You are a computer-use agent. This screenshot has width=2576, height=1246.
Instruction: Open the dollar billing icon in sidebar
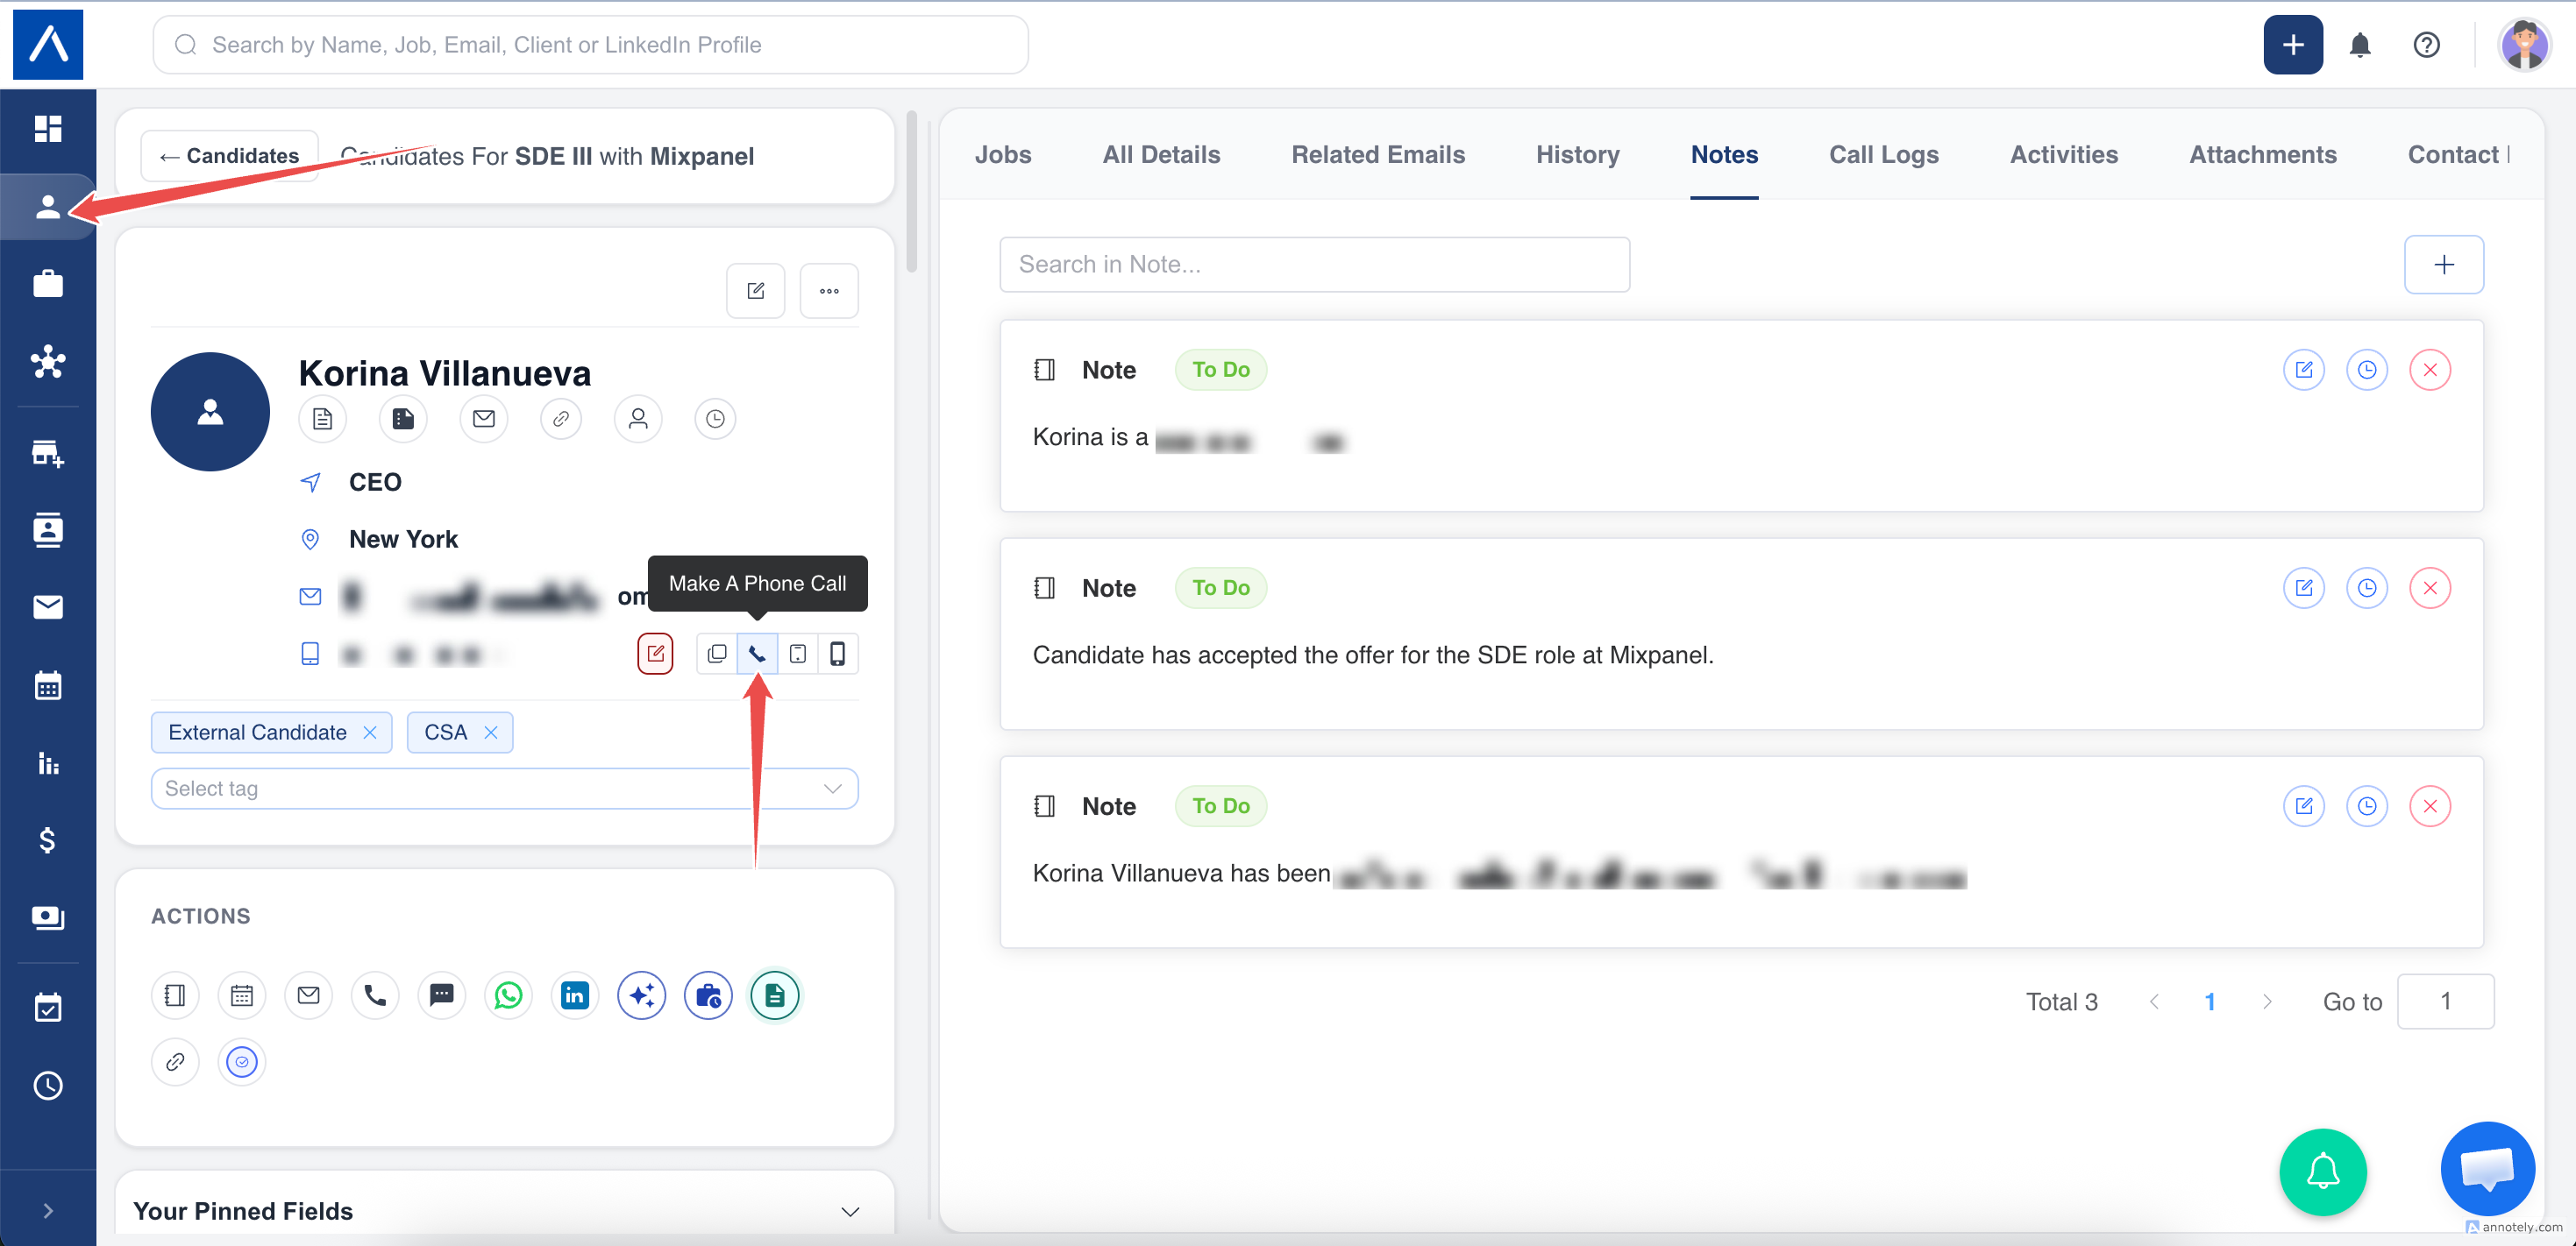tap(48, 840)
